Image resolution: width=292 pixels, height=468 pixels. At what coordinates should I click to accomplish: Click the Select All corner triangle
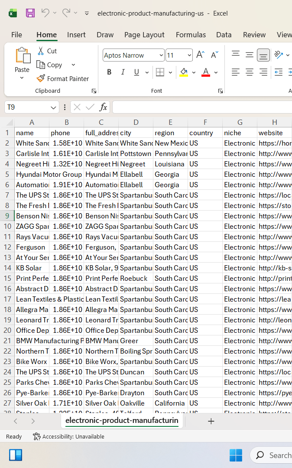pos(10,122)
